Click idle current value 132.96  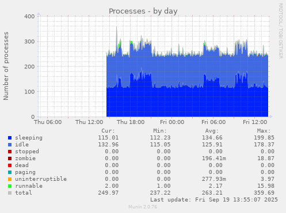108,145
